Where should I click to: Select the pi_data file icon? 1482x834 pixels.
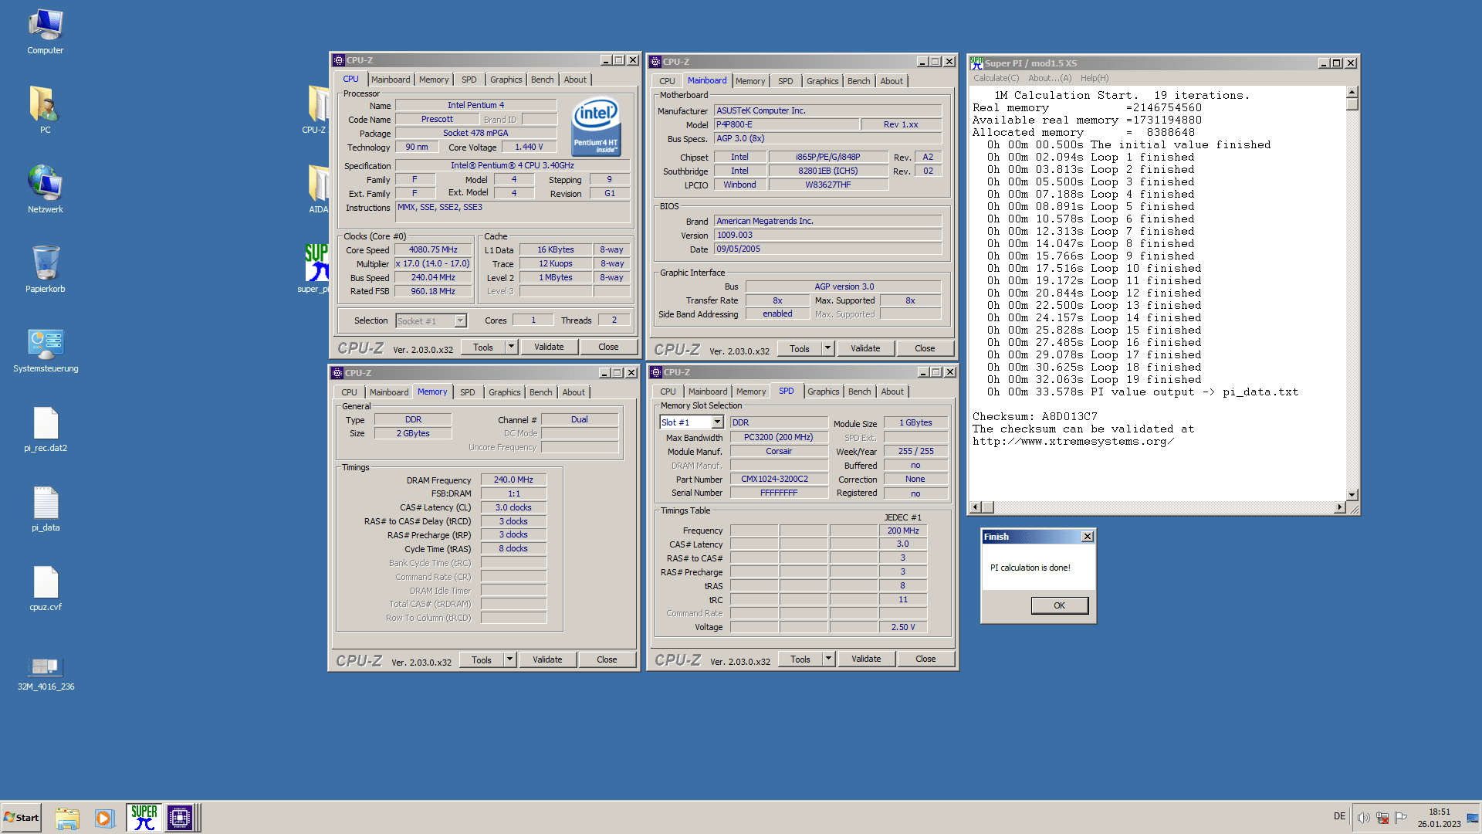[46, 509]
